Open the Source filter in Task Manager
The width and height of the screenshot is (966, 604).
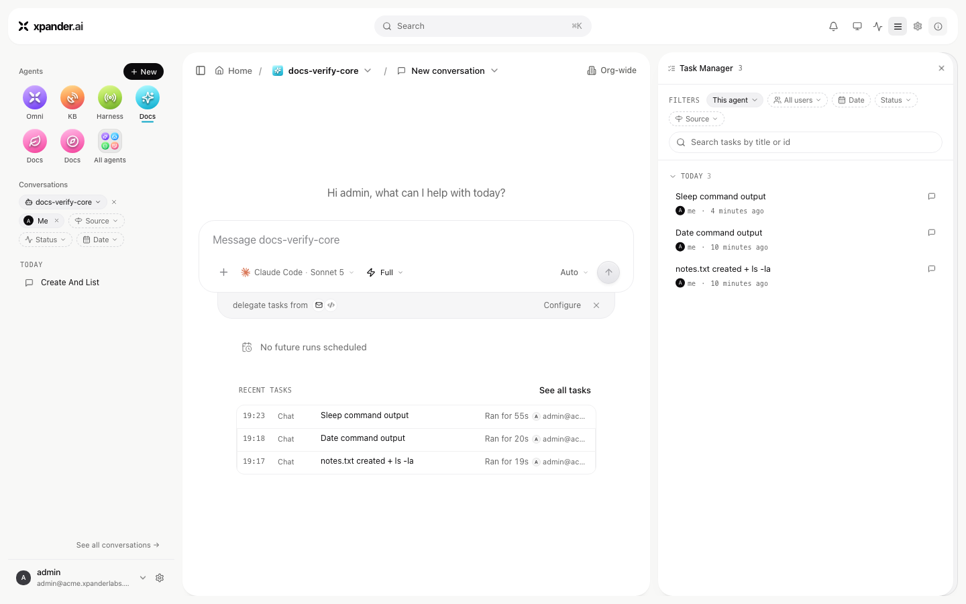click(x=696, y=119)
